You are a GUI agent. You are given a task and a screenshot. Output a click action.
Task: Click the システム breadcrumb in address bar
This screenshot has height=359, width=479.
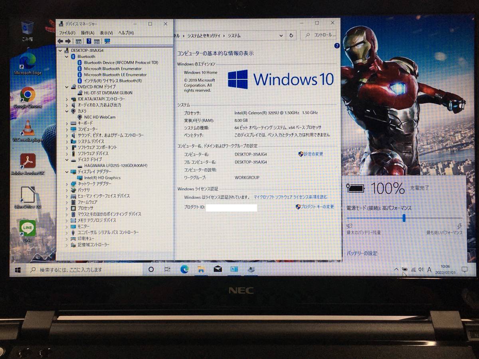[234, 36]
